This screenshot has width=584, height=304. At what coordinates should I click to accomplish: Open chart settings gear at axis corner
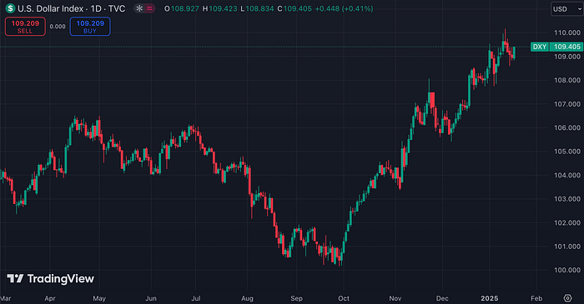(567, 298)
